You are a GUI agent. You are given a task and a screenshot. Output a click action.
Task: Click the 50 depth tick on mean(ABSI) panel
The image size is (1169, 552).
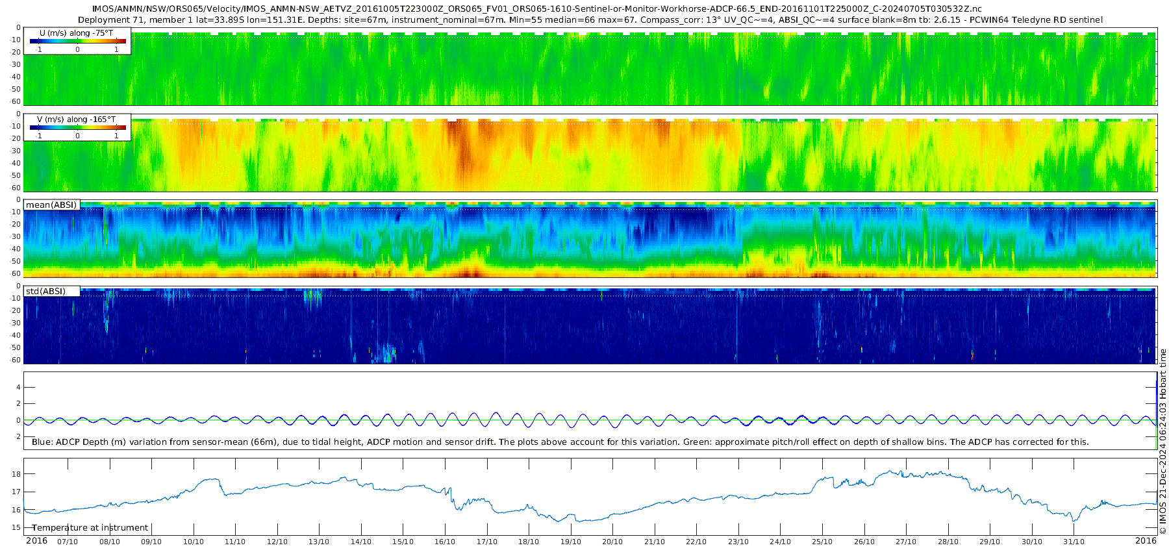16,261
